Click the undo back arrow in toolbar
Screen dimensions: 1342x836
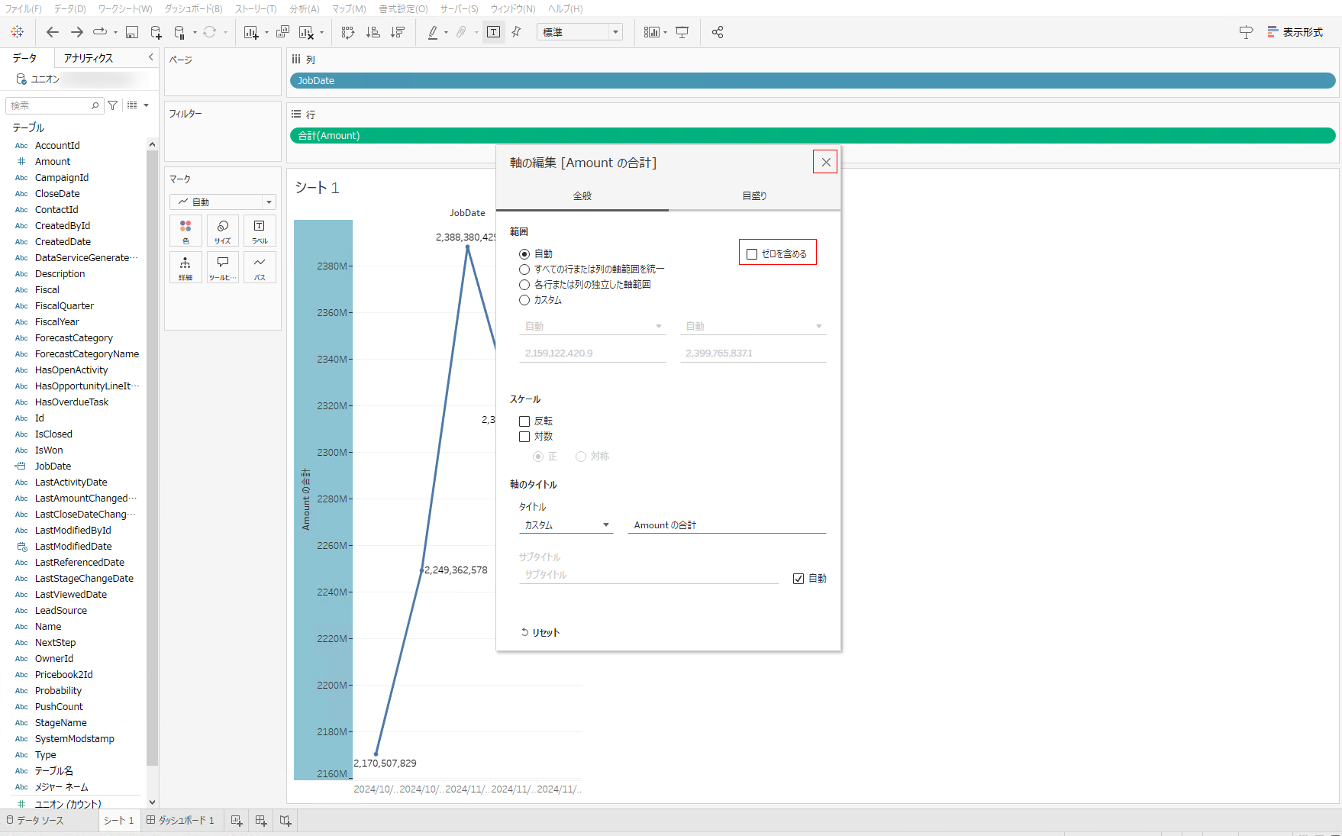click(x=52, y=32)
